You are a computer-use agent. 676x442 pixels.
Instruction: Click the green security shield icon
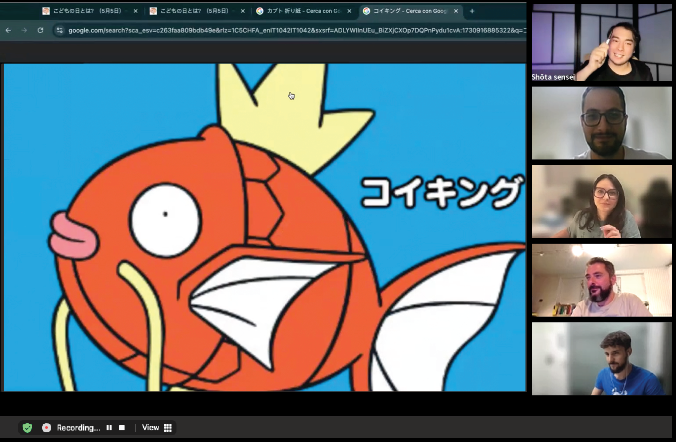[x=27, y=428]
